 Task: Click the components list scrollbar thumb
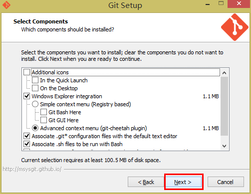[225, 106]
